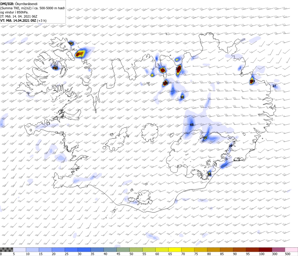Click the 60–65 pale yellow legend swatch

tap(162, 249)
